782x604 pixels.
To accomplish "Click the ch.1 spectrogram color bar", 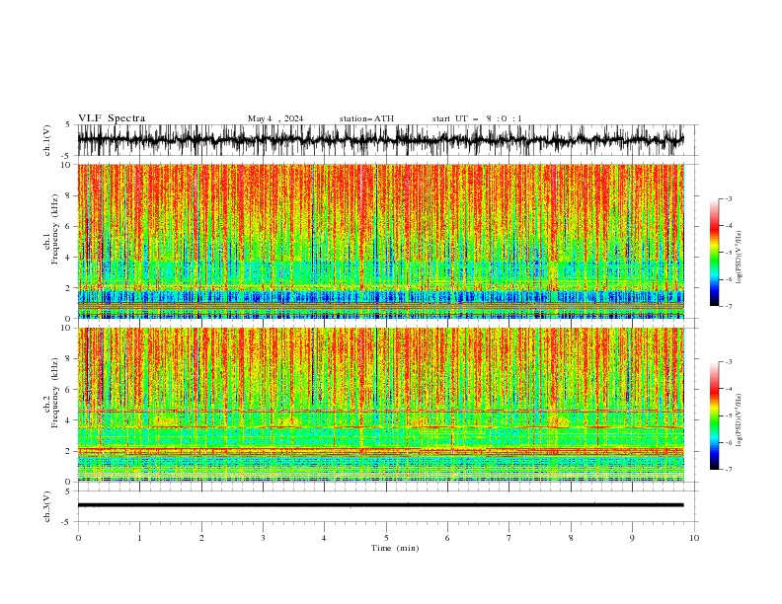I will (714, 253).
